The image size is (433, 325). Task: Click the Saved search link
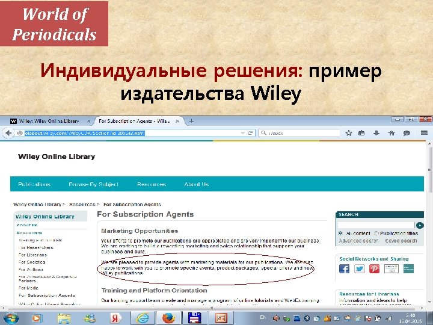pyautogui.click(x=401, y=241)
